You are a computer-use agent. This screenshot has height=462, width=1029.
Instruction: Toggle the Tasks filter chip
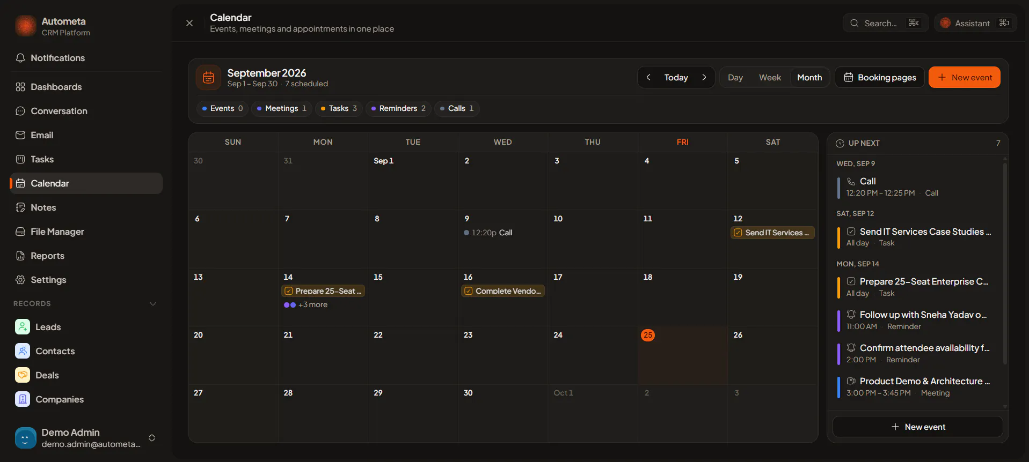pos(339,108)
